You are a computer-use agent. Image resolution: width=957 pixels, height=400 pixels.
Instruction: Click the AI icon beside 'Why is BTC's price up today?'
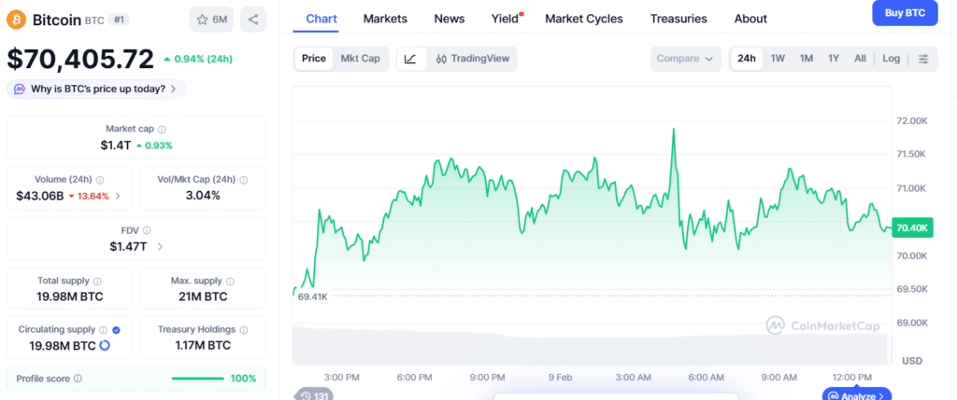(20, 89)
